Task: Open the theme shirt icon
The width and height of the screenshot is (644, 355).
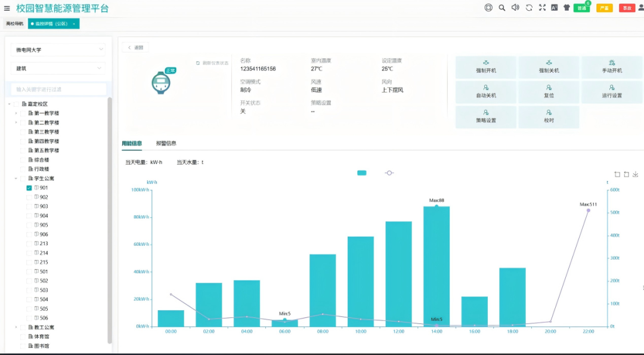Action: 567,8
